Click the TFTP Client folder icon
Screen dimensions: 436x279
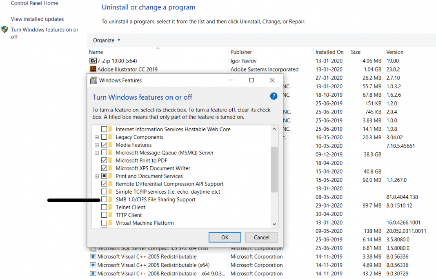pyautogui.click(x=110, y=215)
